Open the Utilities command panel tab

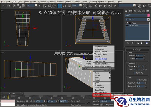tap(148, 11)
